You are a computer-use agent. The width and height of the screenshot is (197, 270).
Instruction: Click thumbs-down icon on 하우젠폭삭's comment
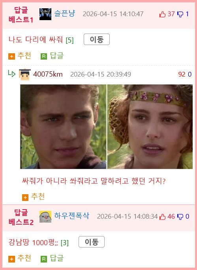180,217
